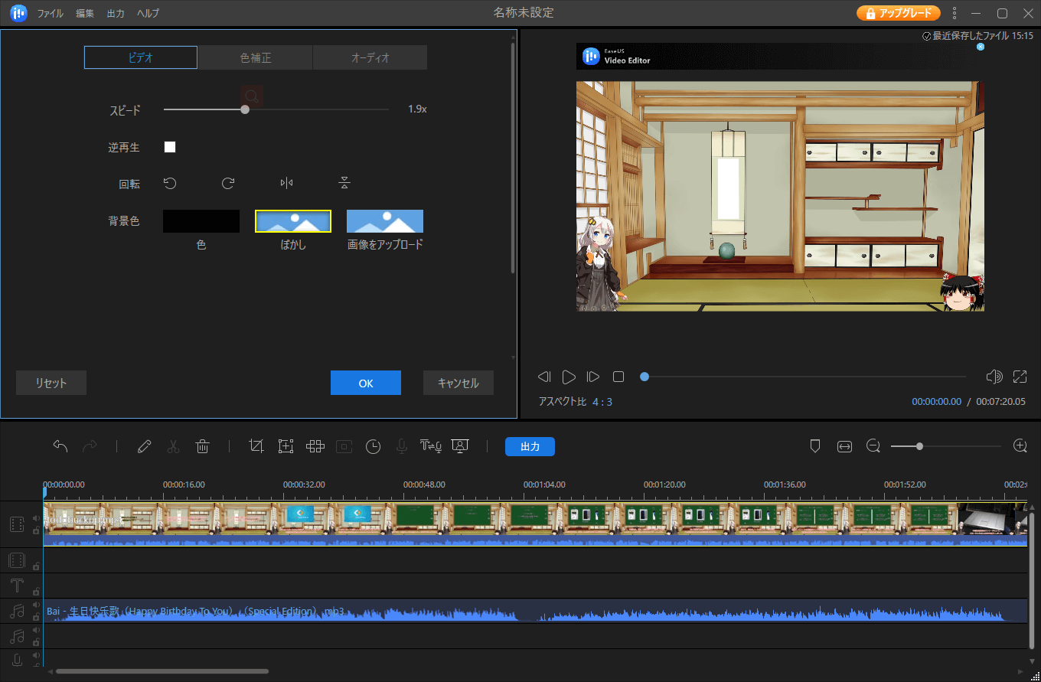Rotate video clockwise using rotation icon
The height and width of the screenshot is (682, 1041).
pyautogui.click(x=227, y=183)
